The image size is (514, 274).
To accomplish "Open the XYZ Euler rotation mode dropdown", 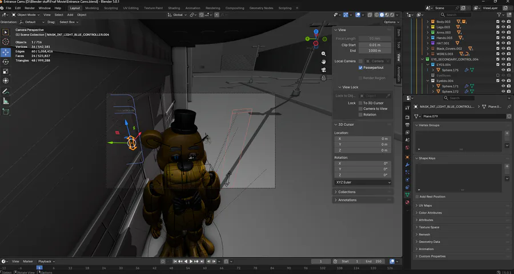I will [x=363, y=182].
